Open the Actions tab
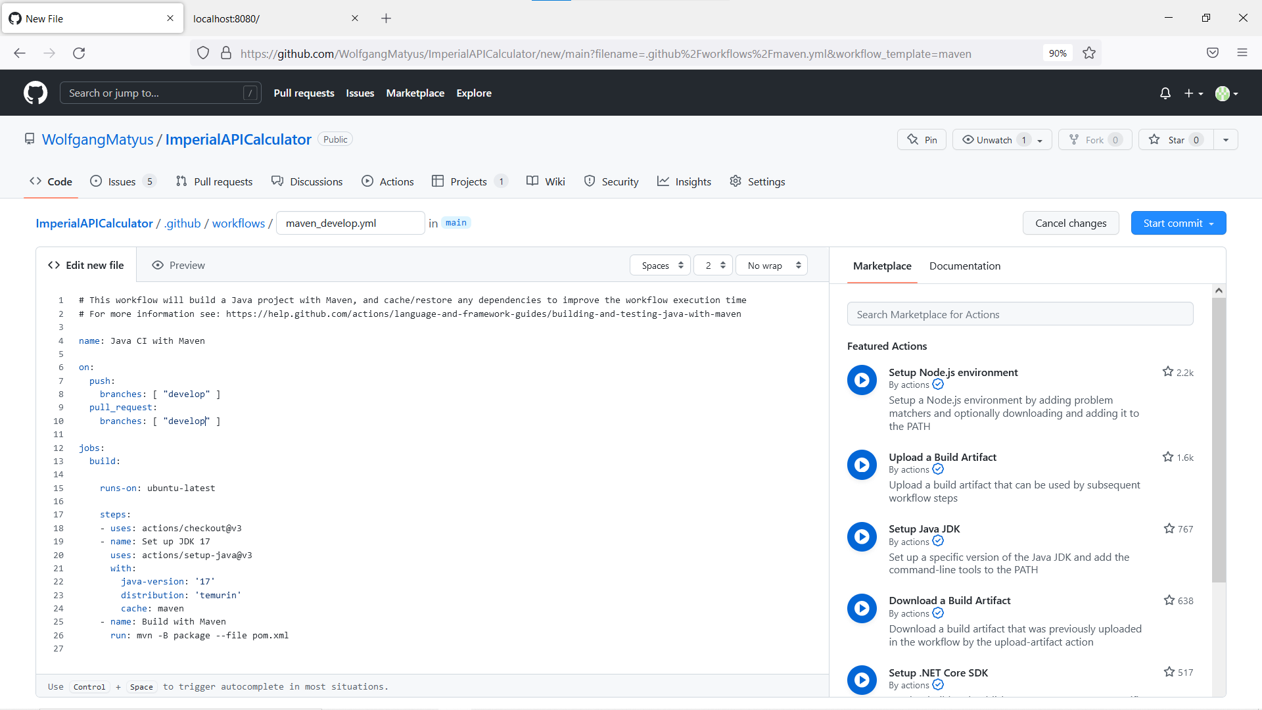Viewport: 1262px width, 710px height. click(x=388, y=181)
